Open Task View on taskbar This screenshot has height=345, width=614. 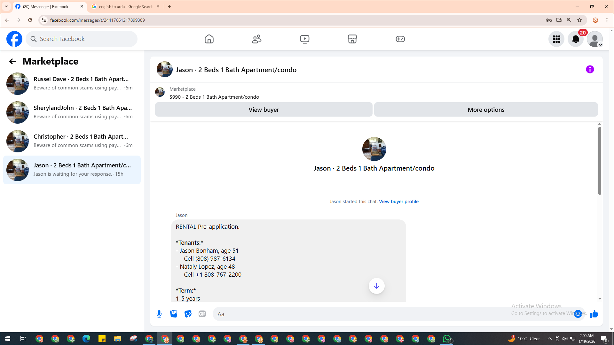(23, 339)
